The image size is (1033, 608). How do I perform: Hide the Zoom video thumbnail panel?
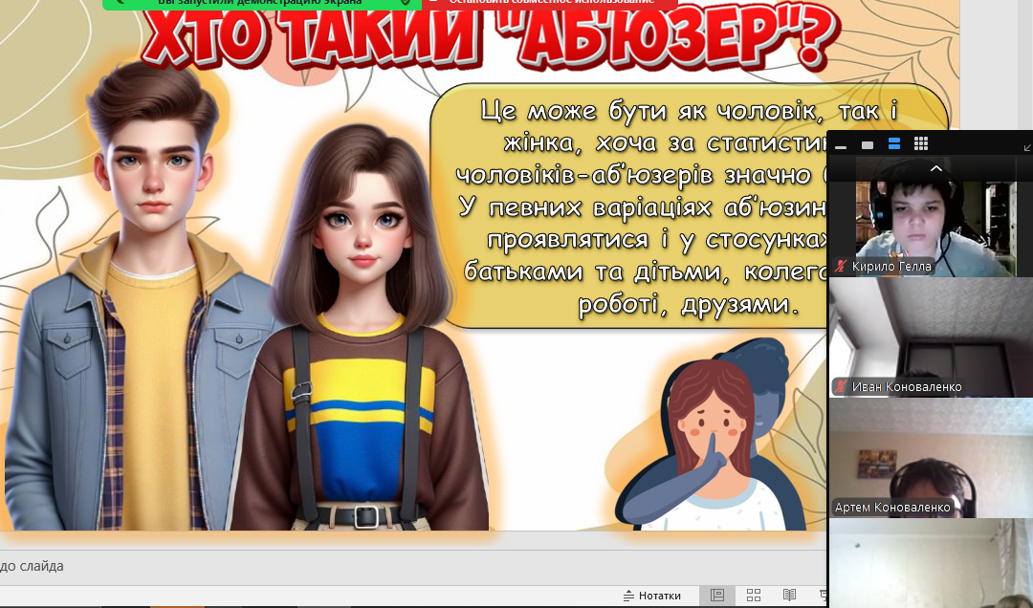coord(841,145)
